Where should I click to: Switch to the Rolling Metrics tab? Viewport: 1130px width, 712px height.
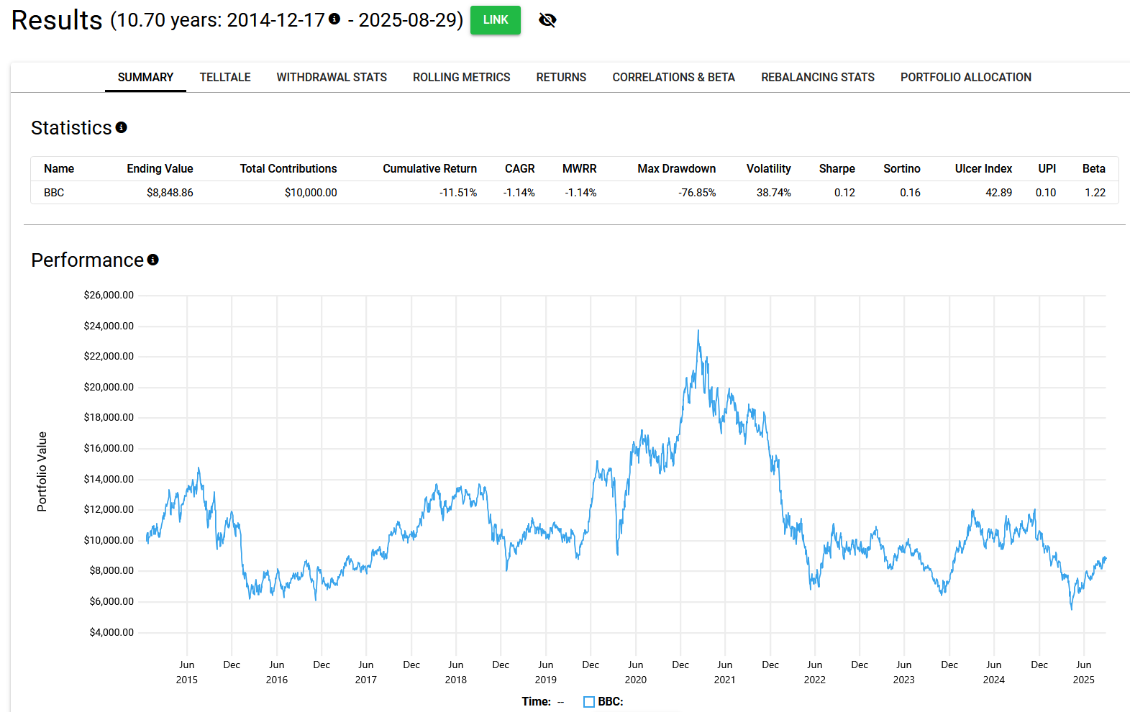(x=462, y=77)
